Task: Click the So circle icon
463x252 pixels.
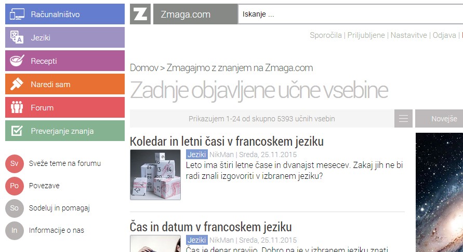Action: coord(15,208)
